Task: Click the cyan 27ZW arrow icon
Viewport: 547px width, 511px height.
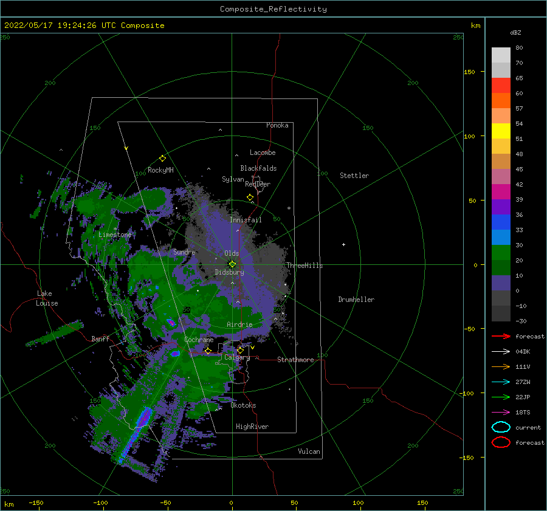Action: coord(501,382)
